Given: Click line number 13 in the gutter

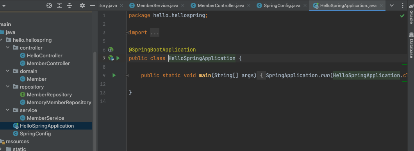Looking at the screenshot, I should (103, 92).
